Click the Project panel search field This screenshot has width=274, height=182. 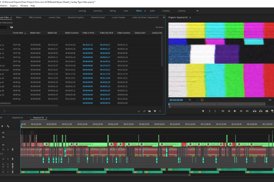coord(3,27)
